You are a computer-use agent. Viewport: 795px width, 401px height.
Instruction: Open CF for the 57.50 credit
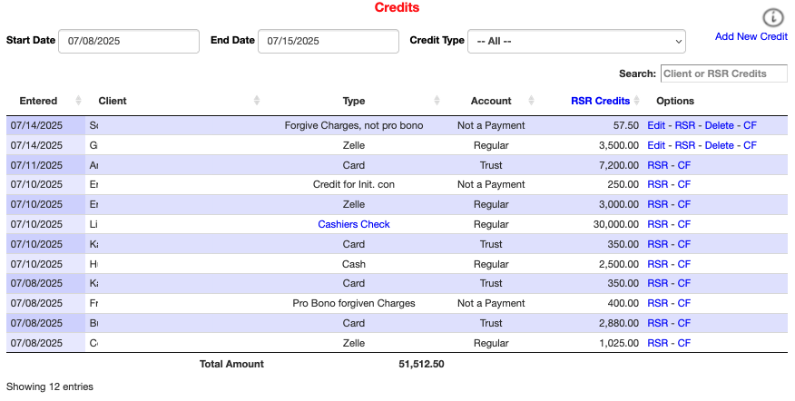pos(750,125)
